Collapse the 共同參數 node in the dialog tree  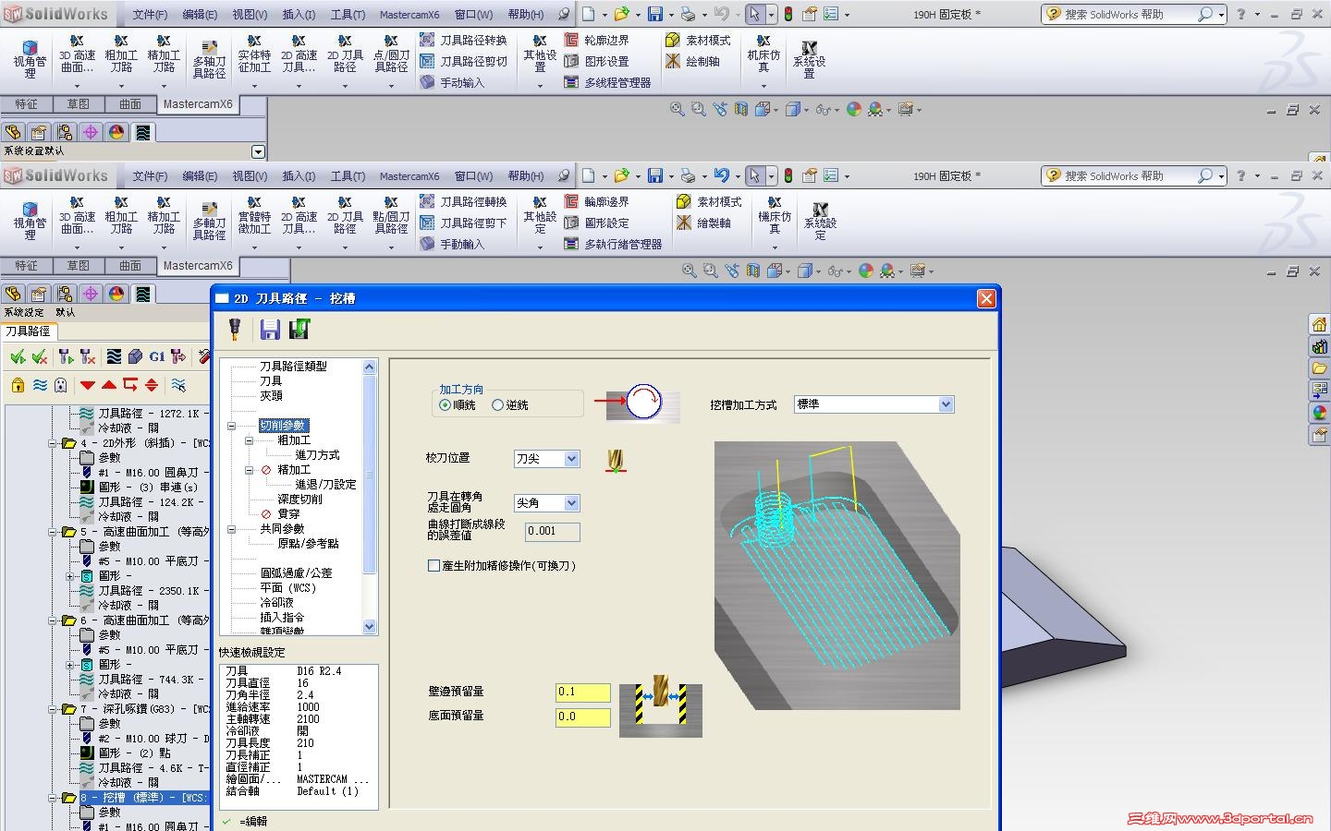click(x=232, y=529)
